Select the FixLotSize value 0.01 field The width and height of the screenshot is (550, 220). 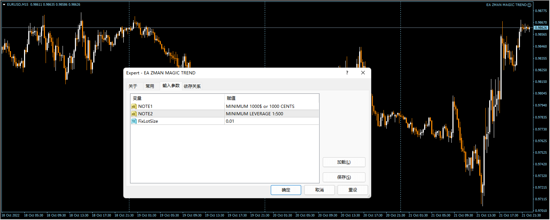click(271, 121)
